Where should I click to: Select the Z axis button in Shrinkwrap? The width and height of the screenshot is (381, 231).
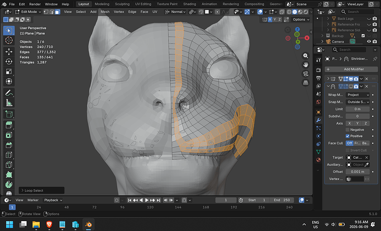[x=366, y=123]
